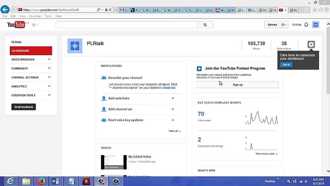Open the Favorites menu
The height and width of the screenshot is (186, 330).
point(35,16)
